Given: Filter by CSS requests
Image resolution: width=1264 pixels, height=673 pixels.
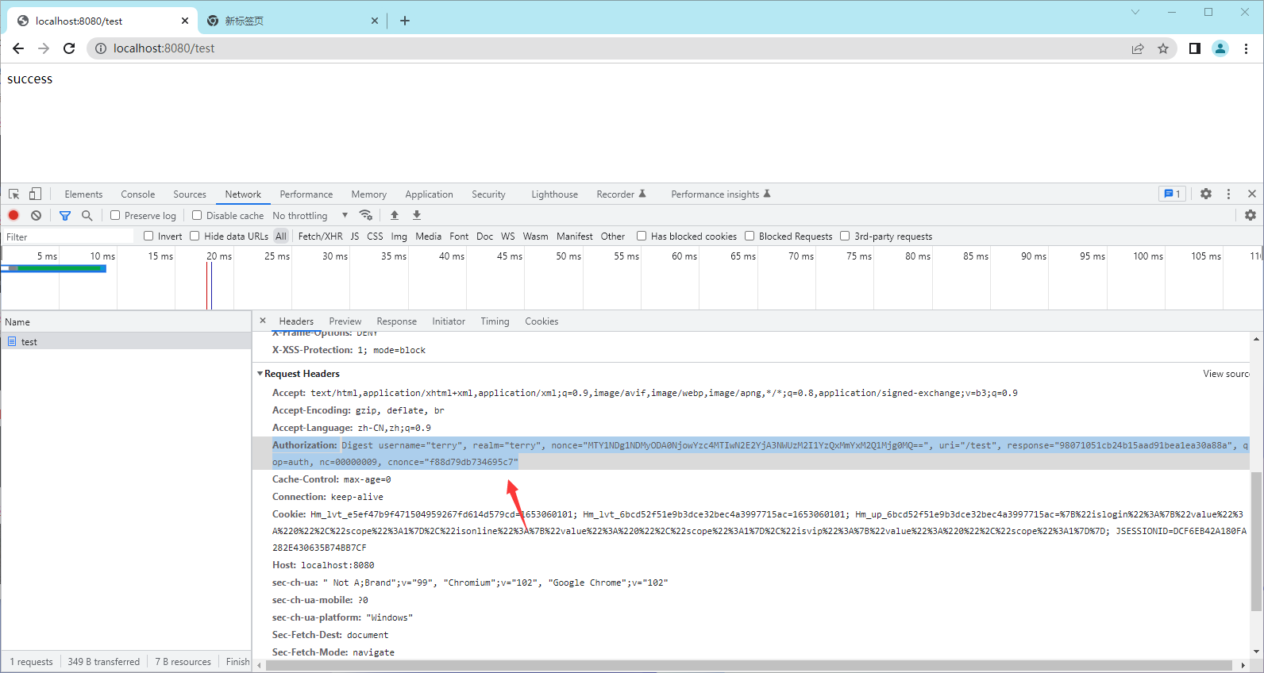Looking at the screenshot, I should (375, 237).
